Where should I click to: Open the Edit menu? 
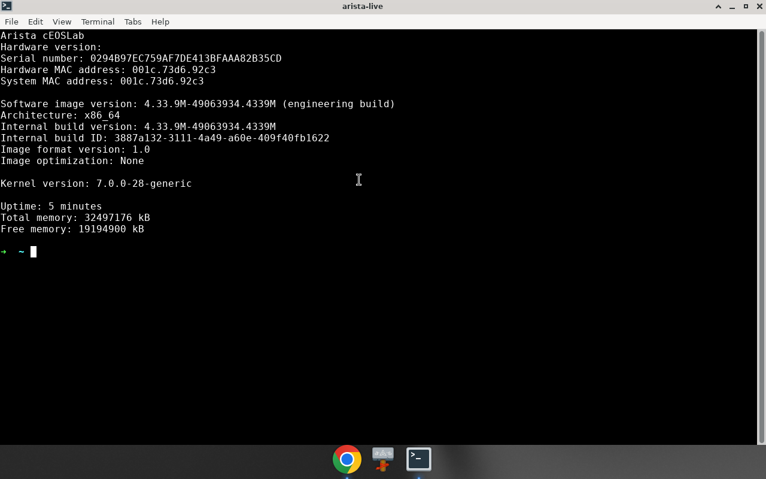(x=35, y=22)
